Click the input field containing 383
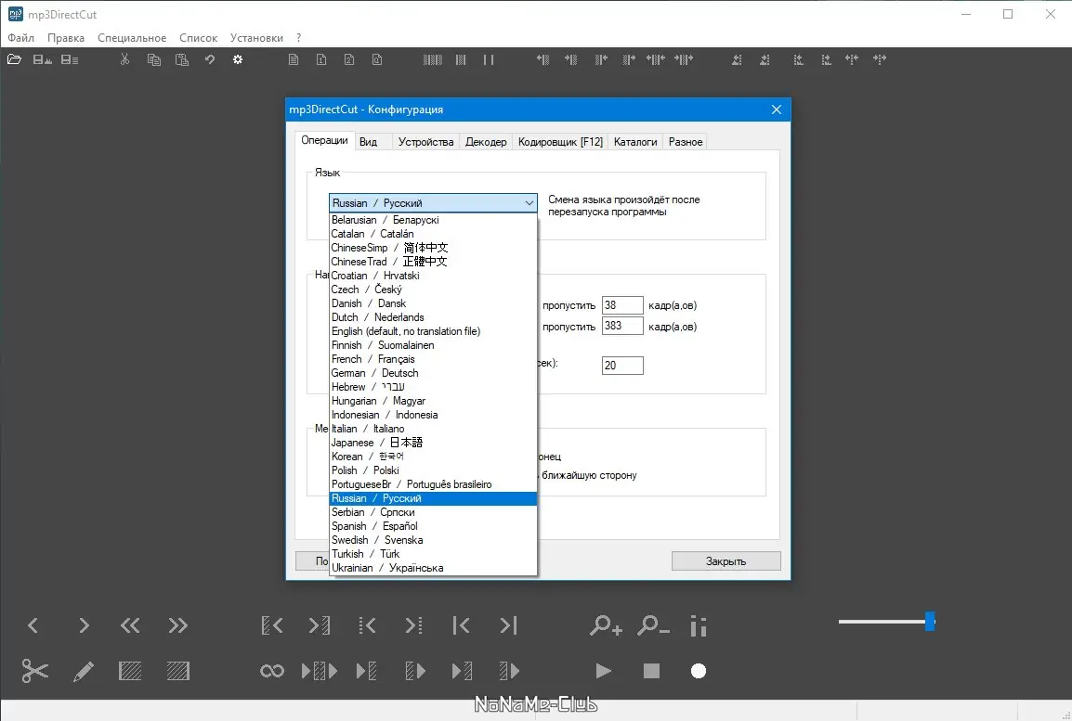Screen dimensions: 1072x721 [x=622, y=326]
